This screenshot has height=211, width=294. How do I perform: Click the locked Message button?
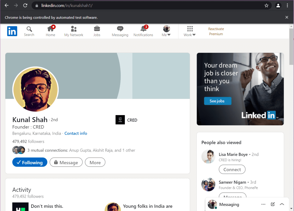(x=66, y=162)
